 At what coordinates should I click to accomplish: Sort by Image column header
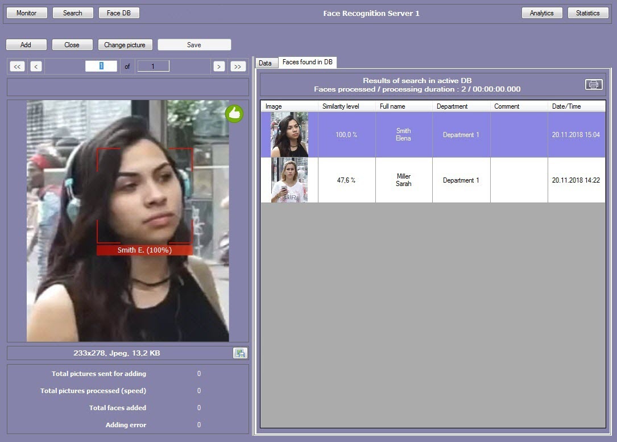[289, 106]
